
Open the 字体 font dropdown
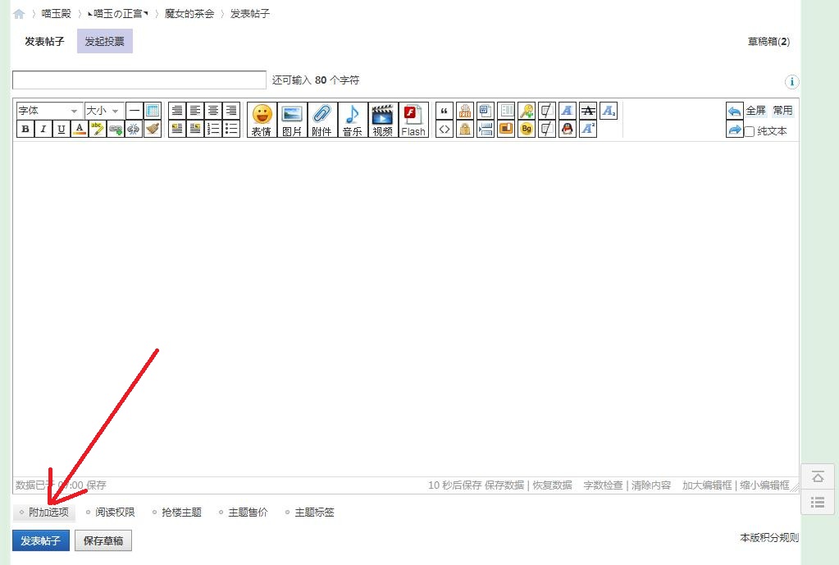(x=49, y=111)
